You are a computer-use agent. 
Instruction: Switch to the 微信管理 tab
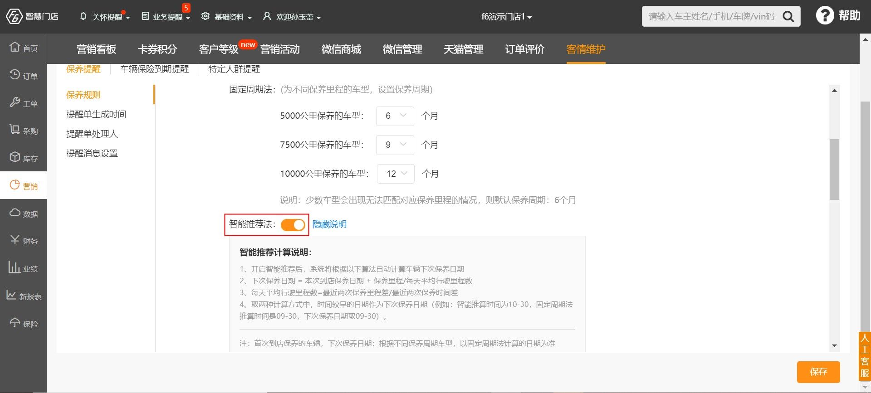point(402,49)
